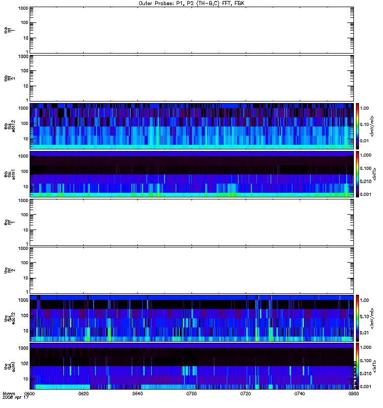
Task: Select the thb fbk scm1 spectrogram panel
Action: [x=192, y=174]
